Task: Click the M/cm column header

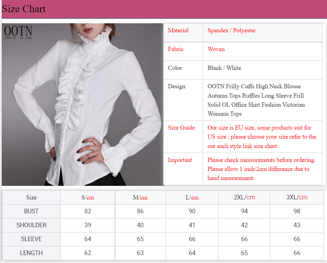Action: click(140, 198)
